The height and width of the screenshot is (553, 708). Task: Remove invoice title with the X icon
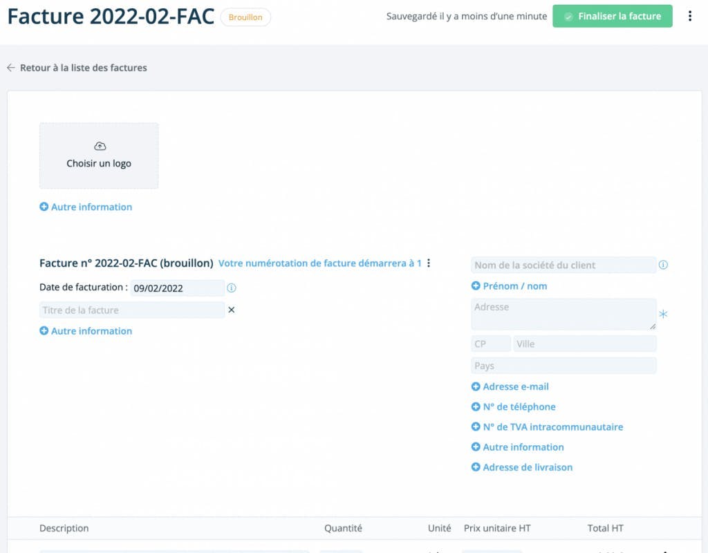pyautogui.click(x=231, y=310)
